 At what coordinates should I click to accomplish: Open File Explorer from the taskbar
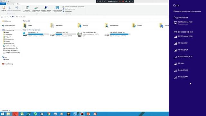coord(8,114)
